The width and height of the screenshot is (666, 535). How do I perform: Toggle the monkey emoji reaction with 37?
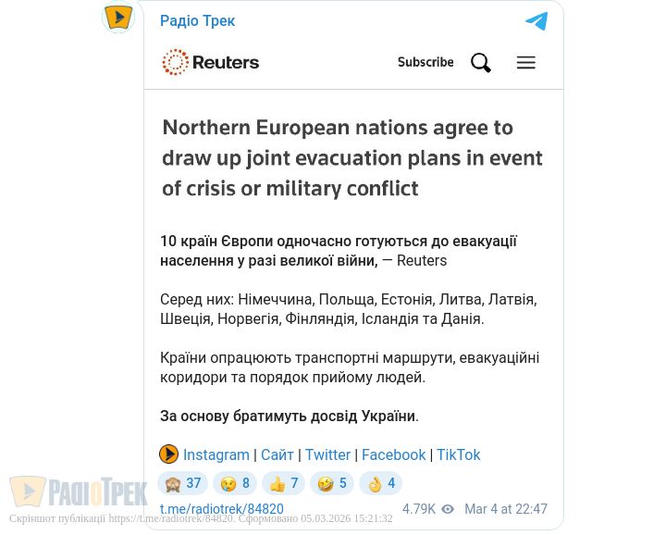pos(182,483)
